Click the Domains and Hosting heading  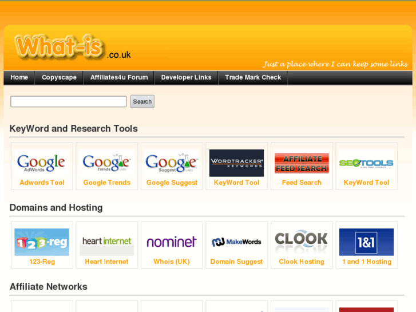coord(56,208)
